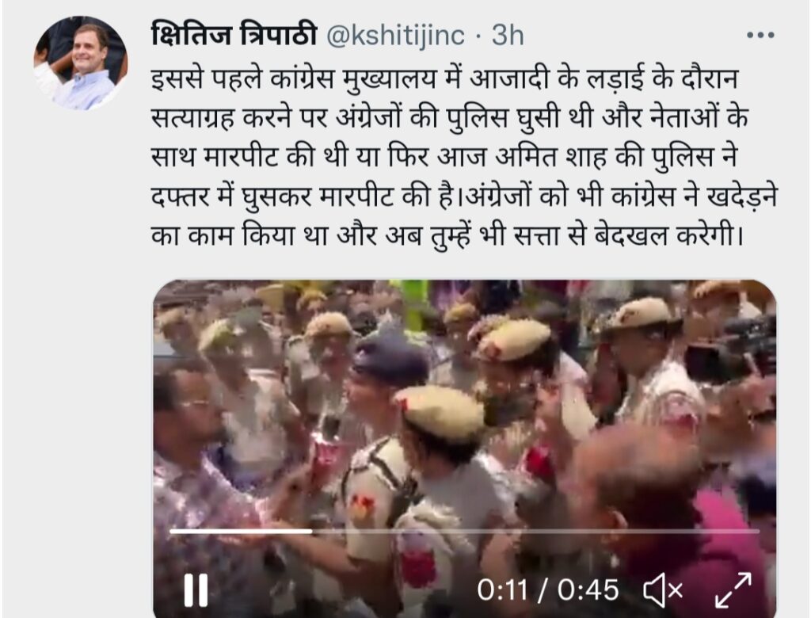Click the X on the muted speaker icon
811x618 pixels.
[676, 590]
